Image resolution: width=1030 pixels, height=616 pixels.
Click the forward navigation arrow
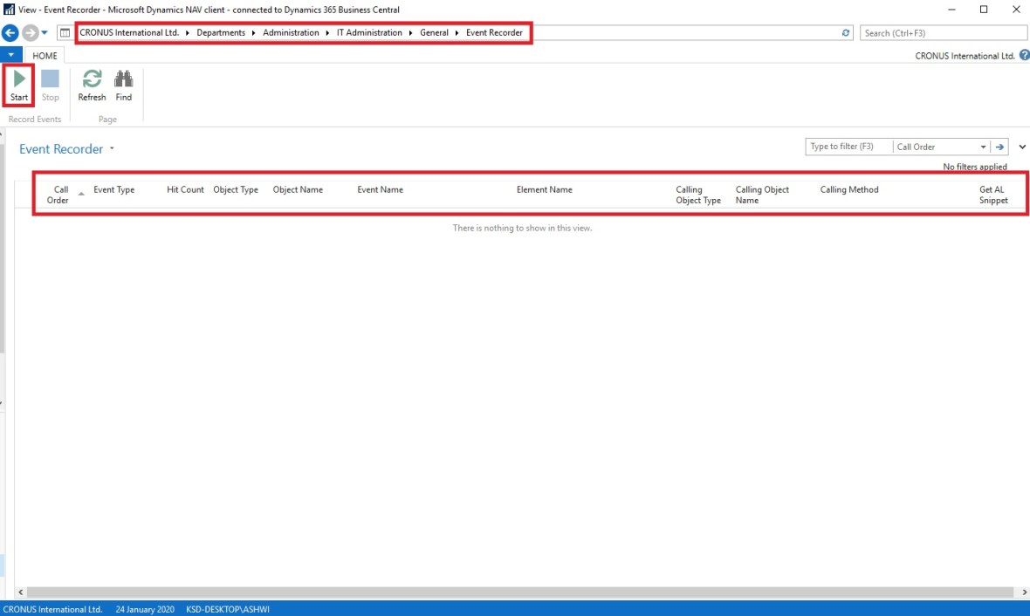click(30, 33)
